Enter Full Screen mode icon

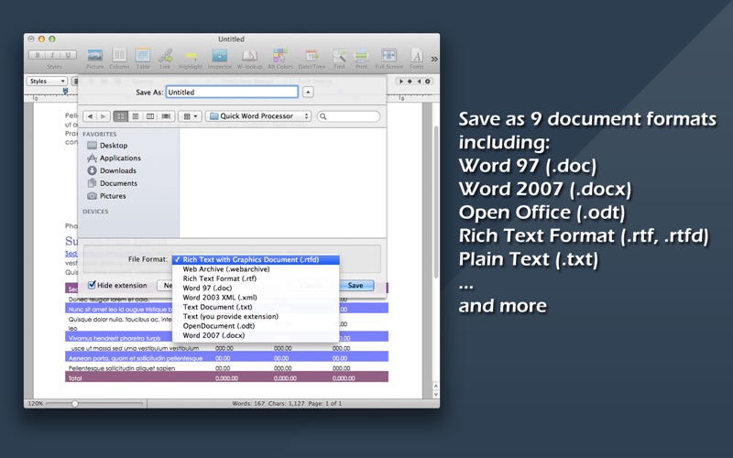(x=388, y=55)
